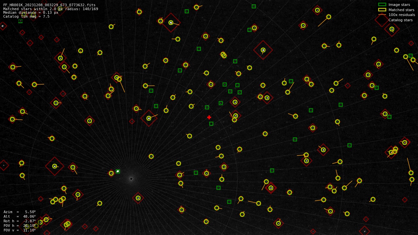The image size is (418, 235).
Task: Select the red cross field-center marker
Action: coord(209,117)
